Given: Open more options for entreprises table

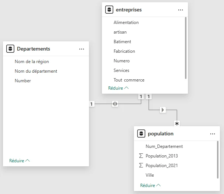Looking at the screenshot, I should click(180, 10).
